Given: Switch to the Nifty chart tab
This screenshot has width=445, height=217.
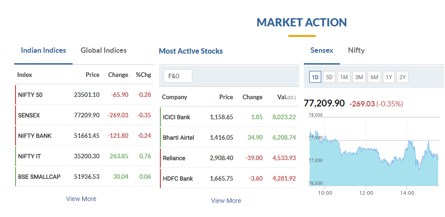Looking at the screenshot, I should point(356,50).
